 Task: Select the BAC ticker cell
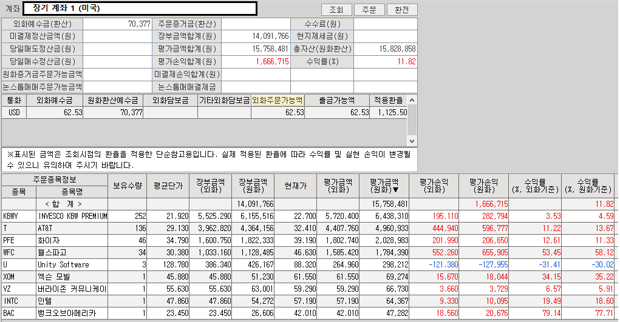tap(19, 314)
